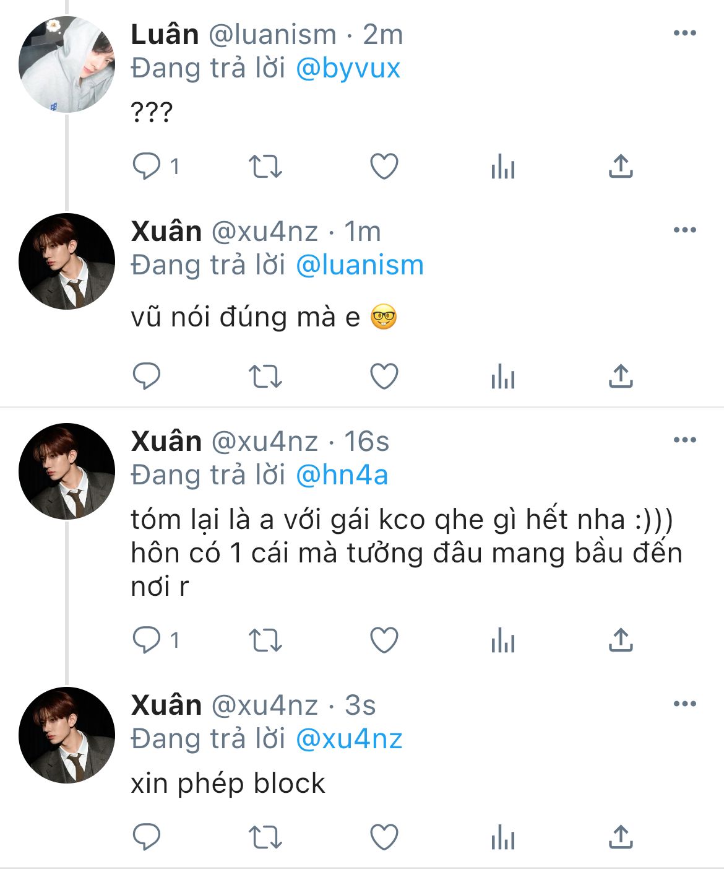Open more options on the 16s-old Xuân tweet
Screen dimensions: 724x869
[x=684, y=440]
